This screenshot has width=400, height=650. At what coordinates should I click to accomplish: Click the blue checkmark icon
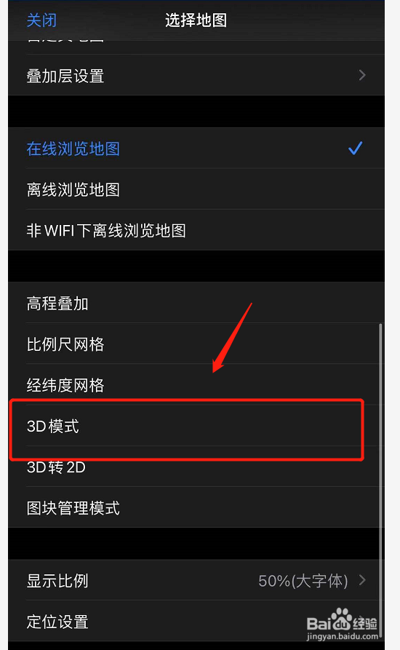[356, 148]
